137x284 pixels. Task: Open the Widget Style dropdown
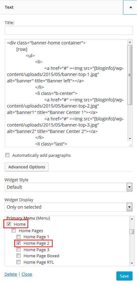68,187
